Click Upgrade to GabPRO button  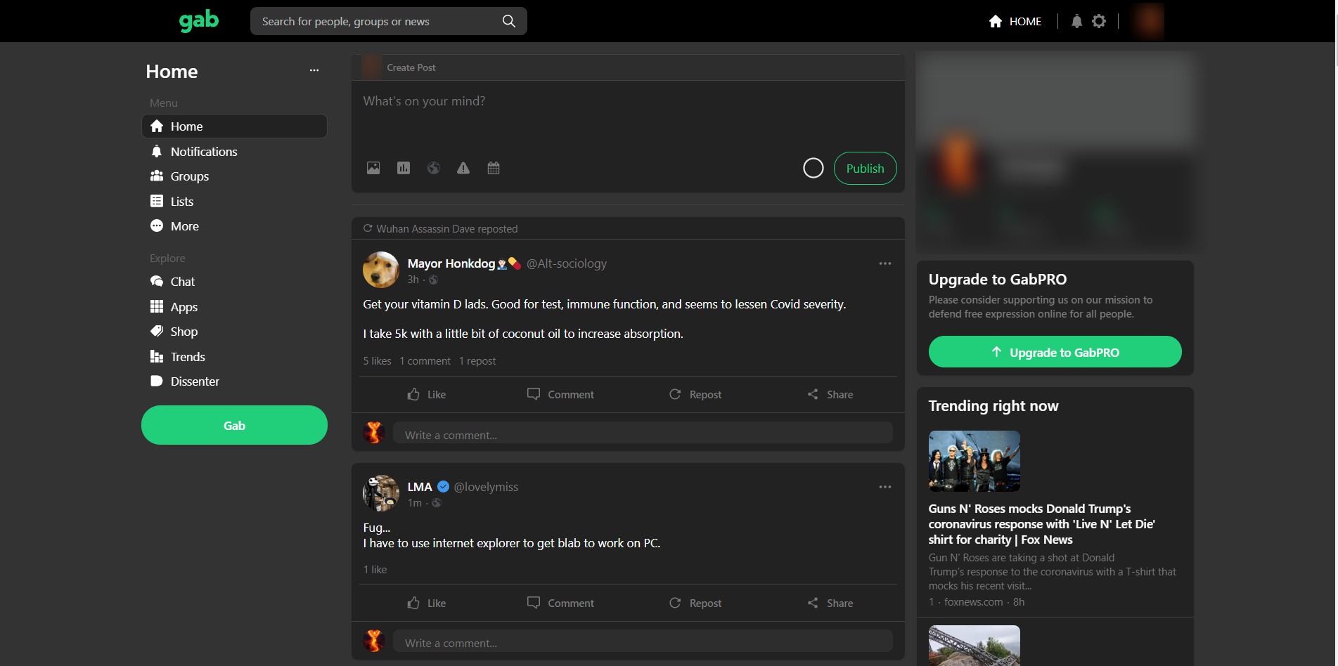[x=1055, y=352]
